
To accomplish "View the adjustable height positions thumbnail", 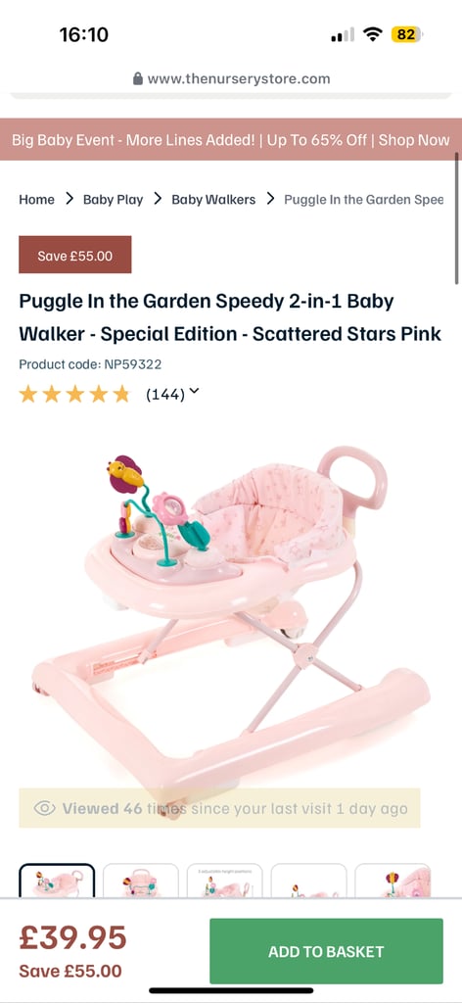I will click(x=225, y=881).
